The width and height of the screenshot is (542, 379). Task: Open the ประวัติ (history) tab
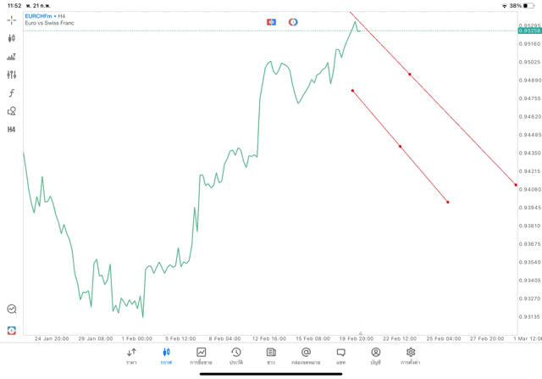click(235, 355)
